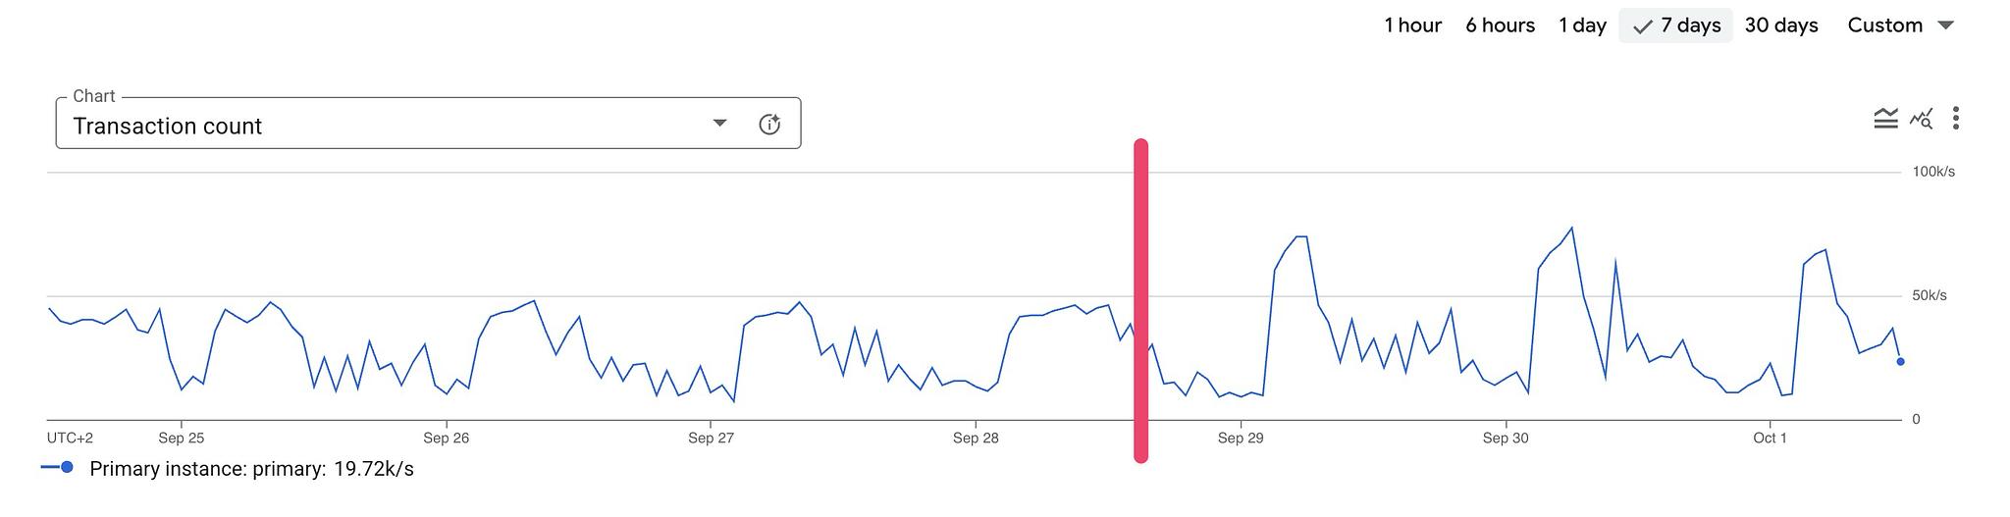The width and height of the screenshot is (2010, 517).
Task: Click the sparkle info icon beside Transaction count
Action: (x=769, y=125)
